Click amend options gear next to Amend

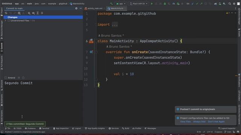pos(19,78)
